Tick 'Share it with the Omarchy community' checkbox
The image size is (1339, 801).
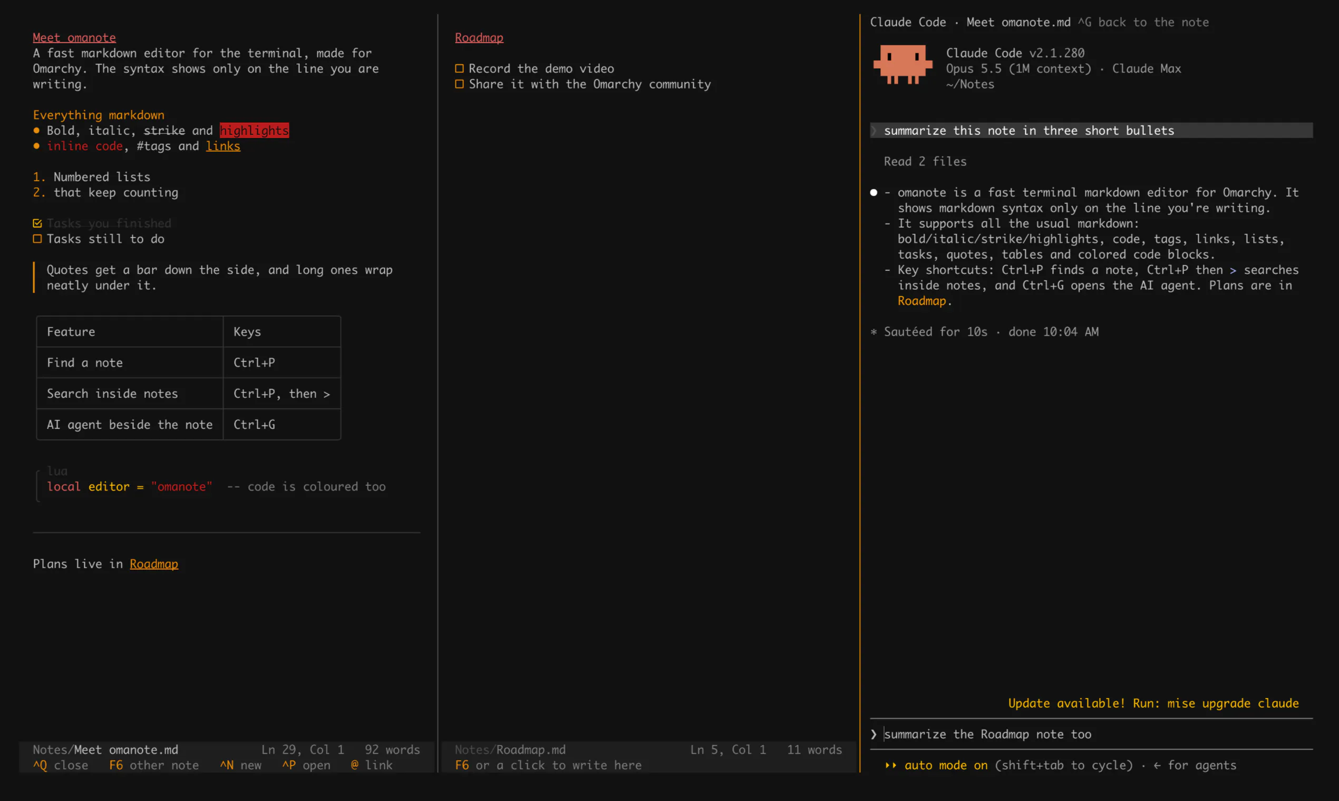pyautogui.click(x=460, y=84)
